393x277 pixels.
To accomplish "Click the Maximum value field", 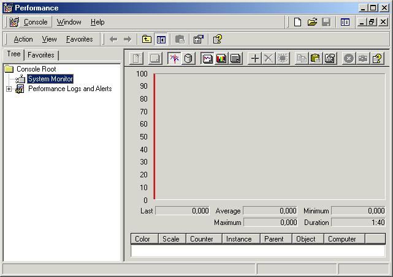I will point(270,222).
